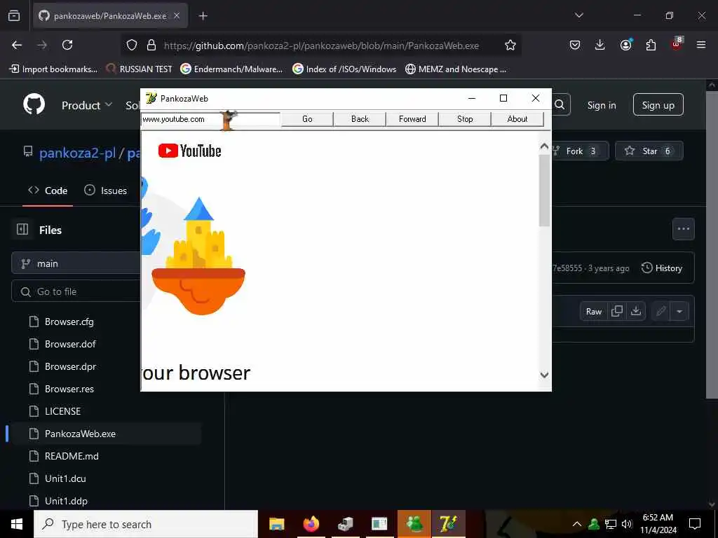Open commit History link
The height and width of the screenshot is (538, 718).
pyautogui.click(x=662, y=268)
